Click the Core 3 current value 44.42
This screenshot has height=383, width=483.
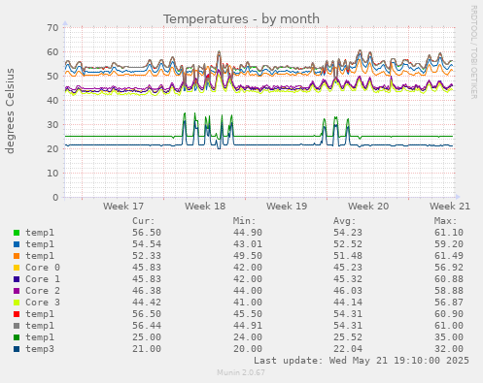147,303
